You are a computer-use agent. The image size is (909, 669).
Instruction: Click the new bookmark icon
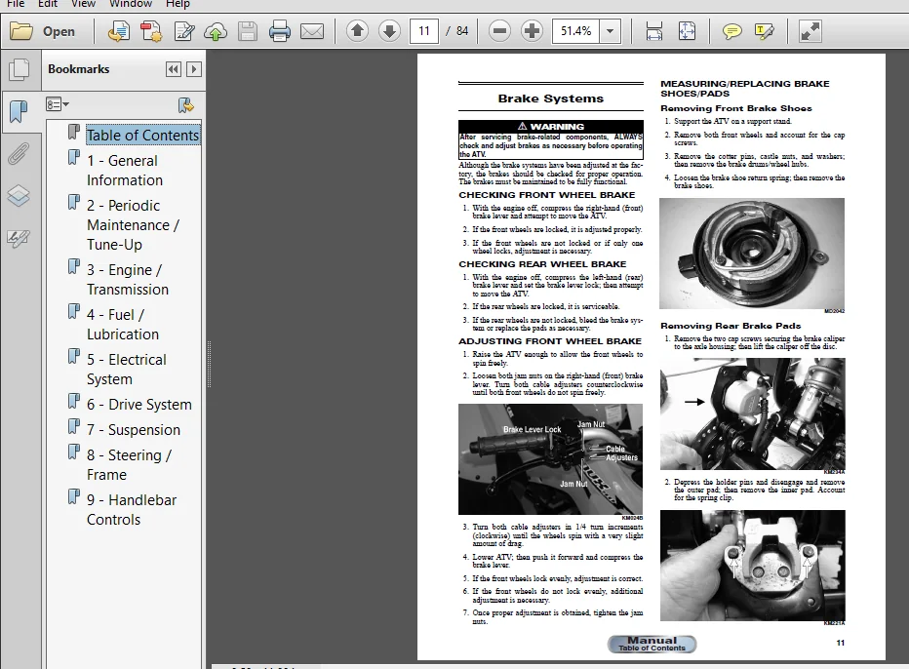pos(186,105)
